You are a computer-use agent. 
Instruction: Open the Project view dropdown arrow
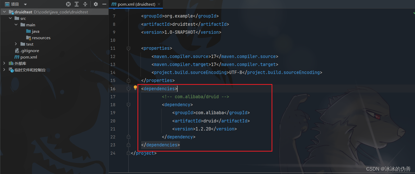coord(25,4)
